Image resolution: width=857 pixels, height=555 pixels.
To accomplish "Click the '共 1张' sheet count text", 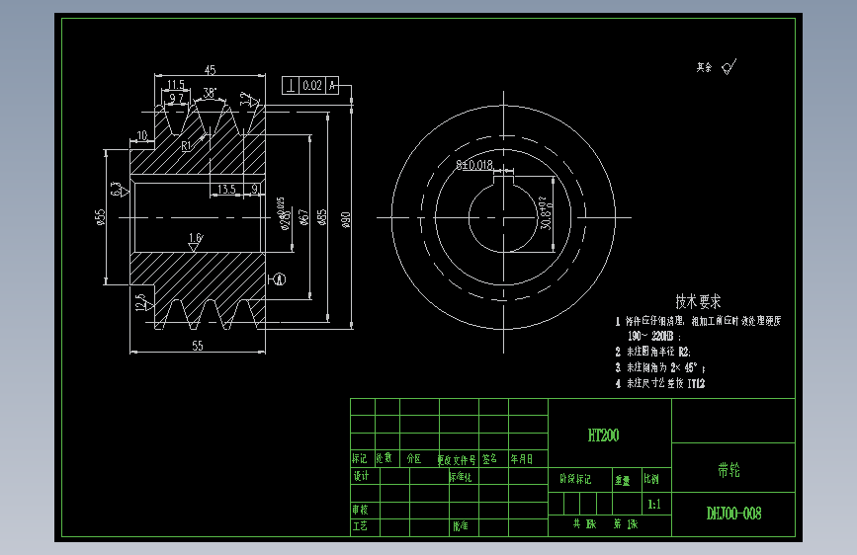I will click(584, 523).
